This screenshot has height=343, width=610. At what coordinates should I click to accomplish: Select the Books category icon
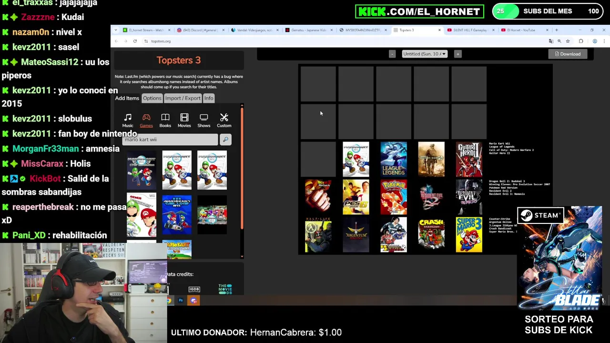(x=165, y=121)
